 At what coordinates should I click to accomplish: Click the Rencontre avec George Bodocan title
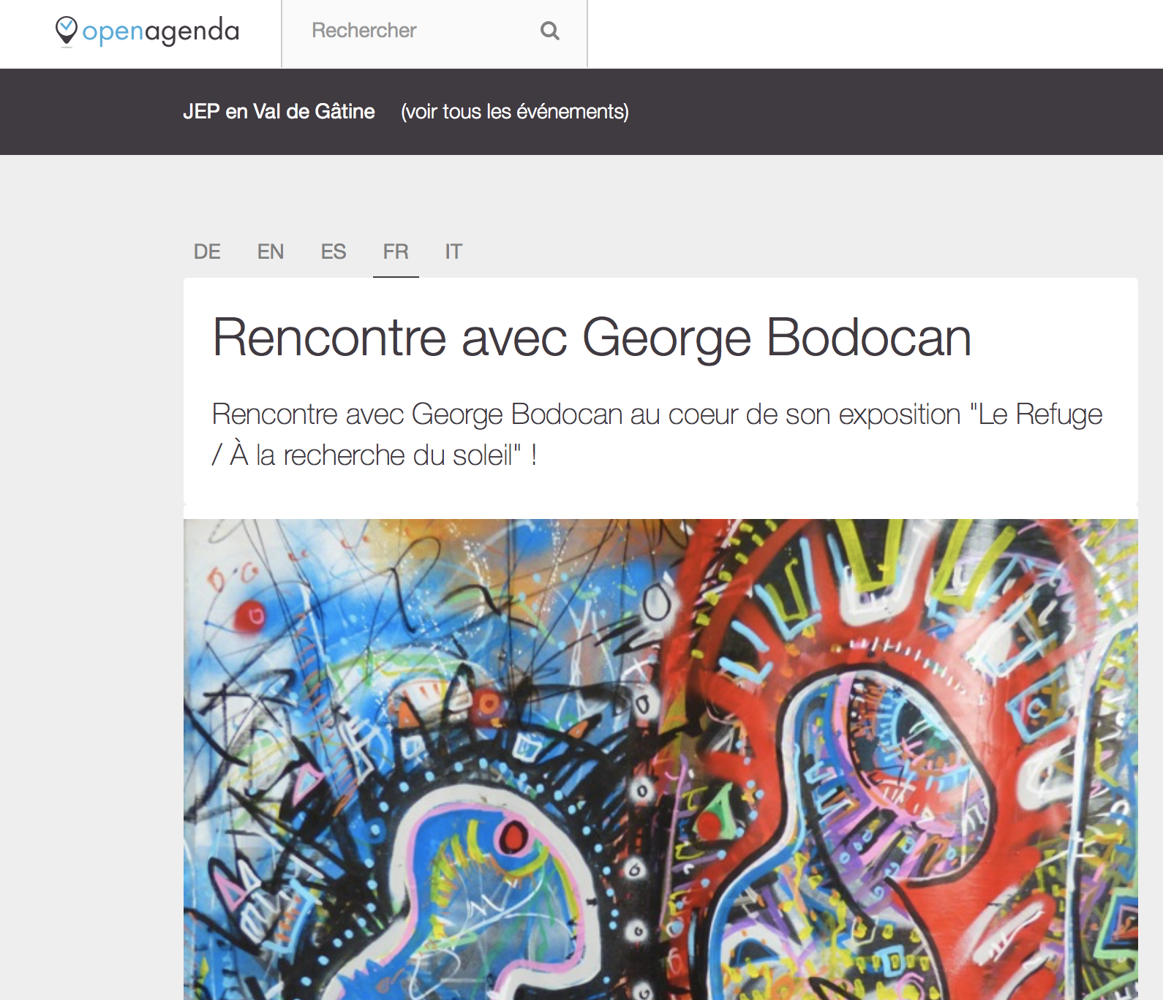pyautogui.click(x=592, y=337)
